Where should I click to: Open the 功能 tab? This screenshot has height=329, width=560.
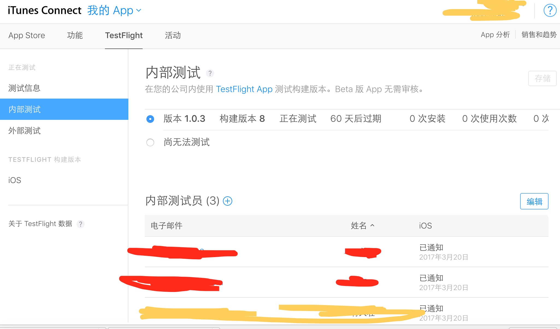75,35
